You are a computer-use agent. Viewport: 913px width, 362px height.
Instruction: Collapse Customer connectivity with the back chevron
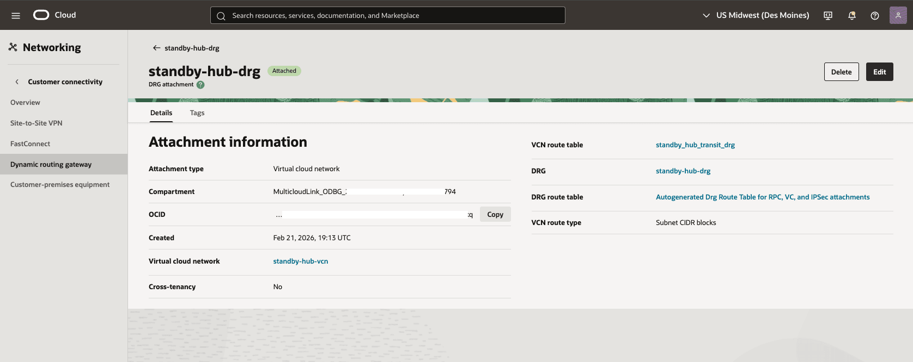click(17, 82)
